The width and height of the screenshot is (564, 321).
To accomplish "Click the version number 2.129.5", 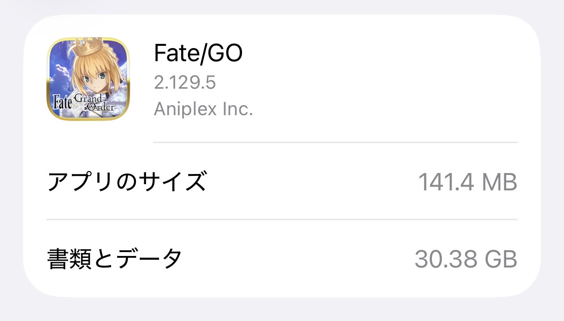I will click(185, 83).
